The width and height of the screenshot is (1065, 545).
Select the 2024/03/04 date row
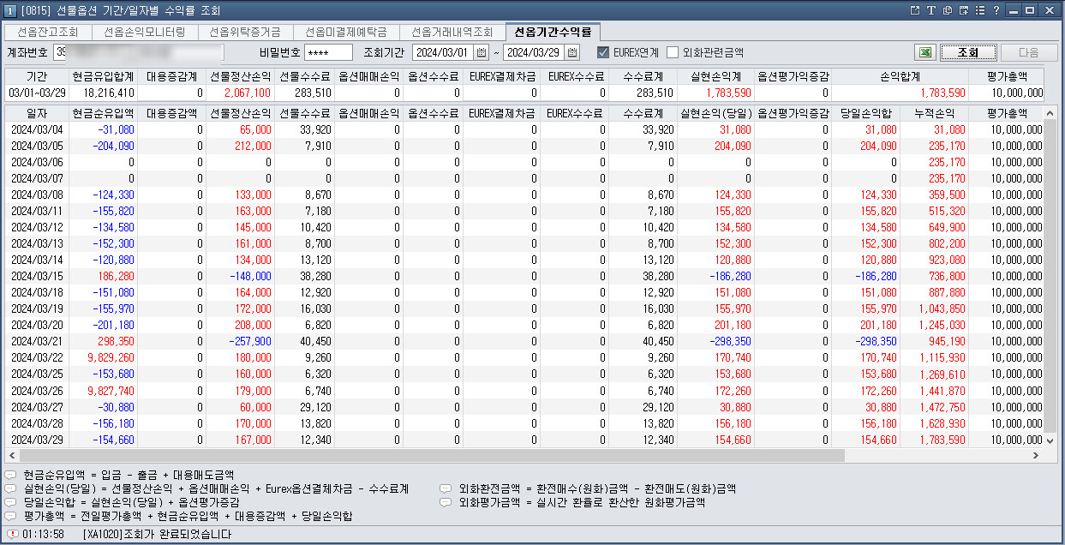click(x=524, y=129)
